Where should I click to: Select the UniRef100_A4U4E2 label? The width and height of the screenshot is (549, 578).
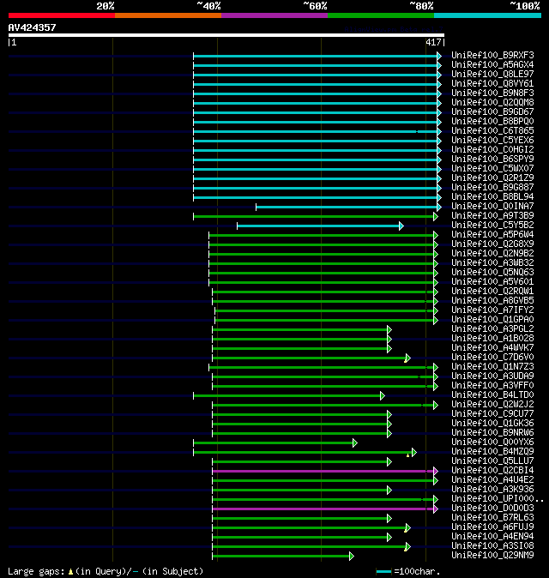coord(492,479)
